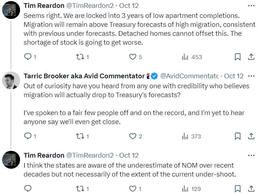Open more options on last Tim Reardon tweet
260x193 pixels.
coord(251,155)
